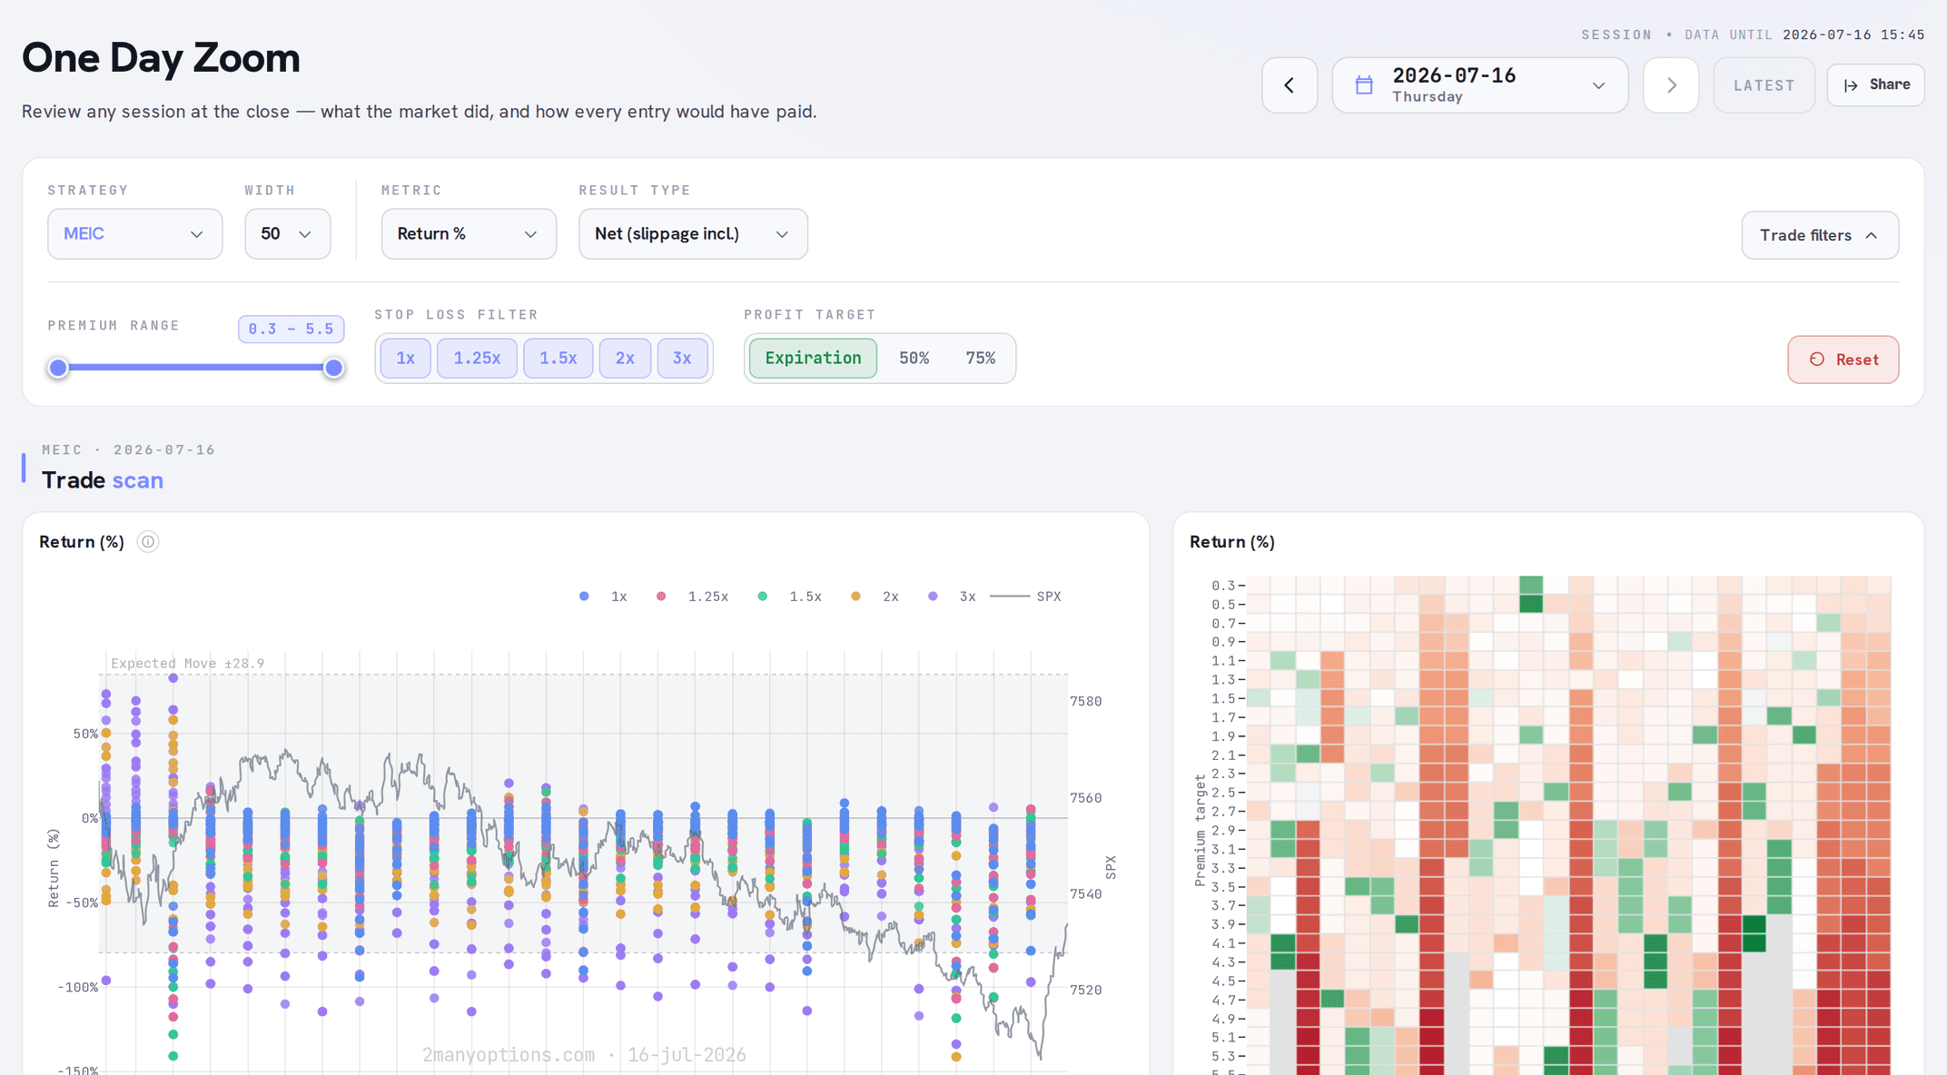Toggle the 3x stop loss filter
1947x1075 pixels.
click(682, 359)
